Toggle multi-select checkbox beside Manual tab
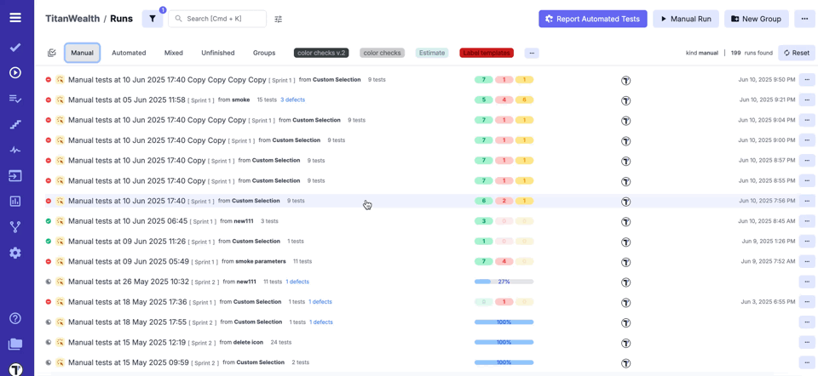Image resolution: width=818 pixels, height=376 pixels. [52, 53]
